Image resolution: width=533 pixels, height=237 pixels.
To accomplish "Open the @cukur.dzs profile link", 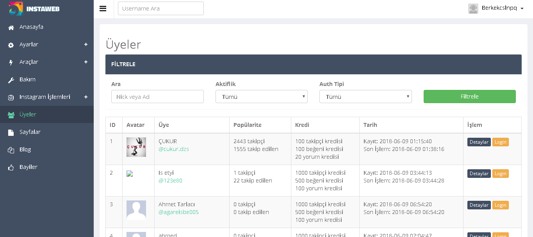I will tap(174, 149).
